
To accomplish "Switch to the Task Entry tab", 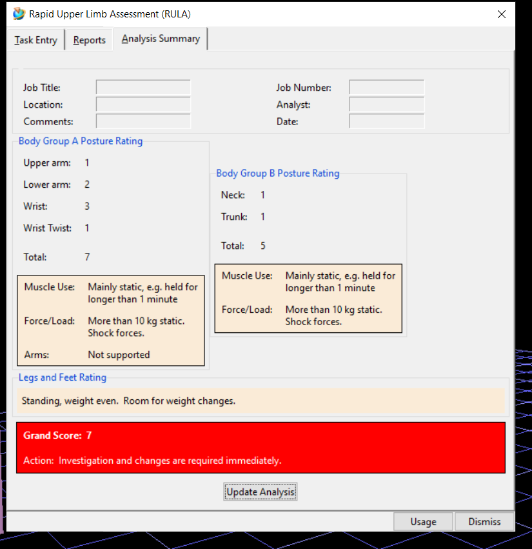I will point(35,40).
